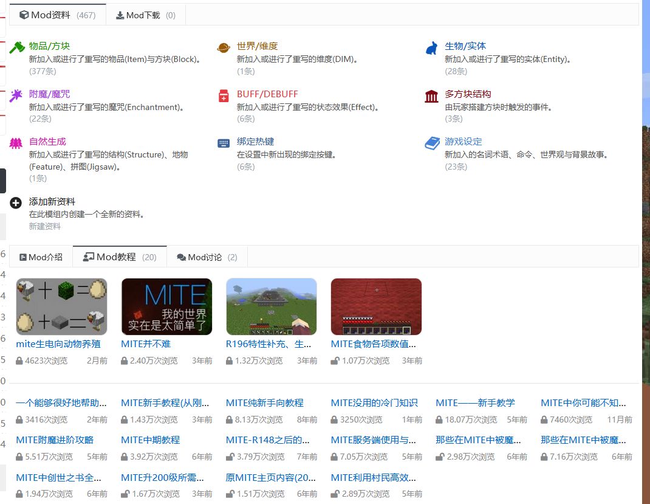Image resolution: width=650 pixels, height=504 pixels.
Task: Open the 游戏设定 blue book icon
Action: click(431, 142)
